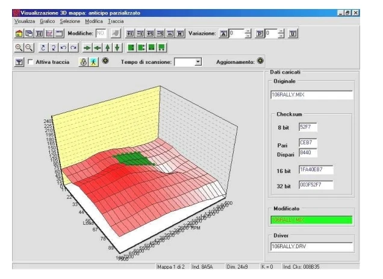
Task: Open the Modifica menu
Action: click(94, 21)
